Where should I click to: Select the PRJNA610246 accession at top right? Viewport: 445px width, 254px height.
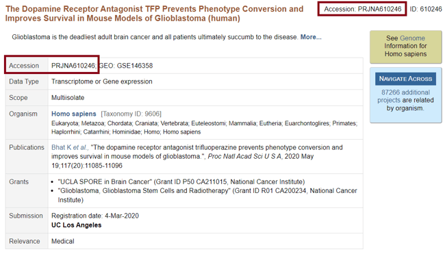[363, 9]
